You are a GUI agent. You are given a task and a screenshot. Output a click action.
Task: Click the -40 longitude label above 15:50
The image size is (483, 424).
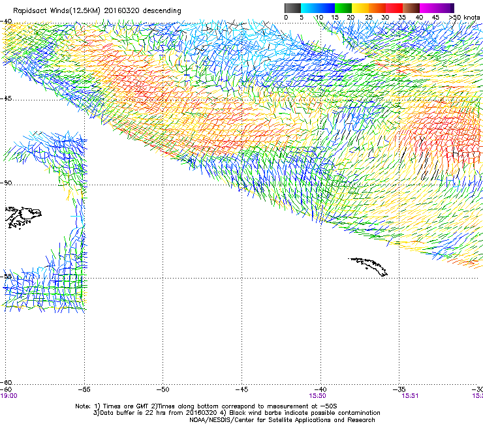coord(320,389)
